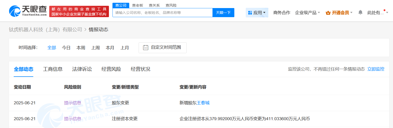Screen dimensions: 393x128
Task: Click the 2025-06-21 date in 股东变更 row
Action: click(25, 103)
